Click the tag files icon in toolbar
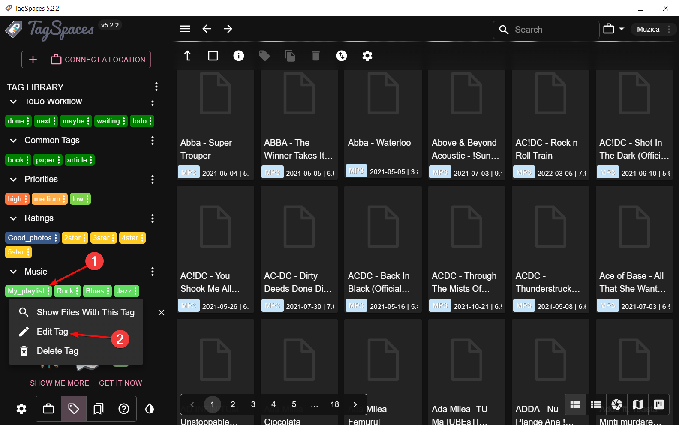The height and width of the screenshot is (425, 679). 264,56
